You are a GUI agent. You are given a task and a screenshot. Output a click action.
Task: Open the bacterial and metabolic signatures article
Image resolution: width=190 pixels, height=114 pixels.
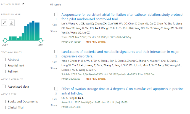point(120,54)
